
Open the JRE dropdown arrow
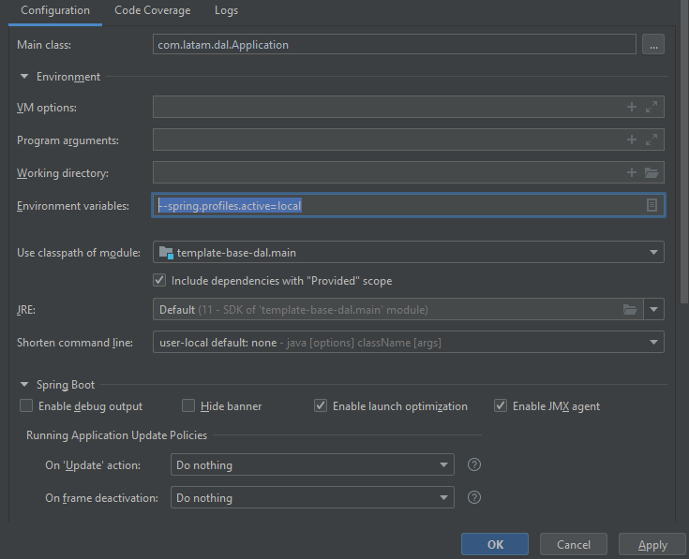point(654,309)
